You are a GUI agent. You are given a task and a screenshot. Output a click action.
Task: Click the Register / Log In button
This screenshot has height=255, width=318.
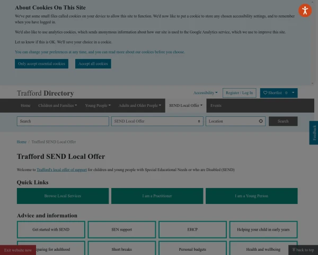(239, 93)
